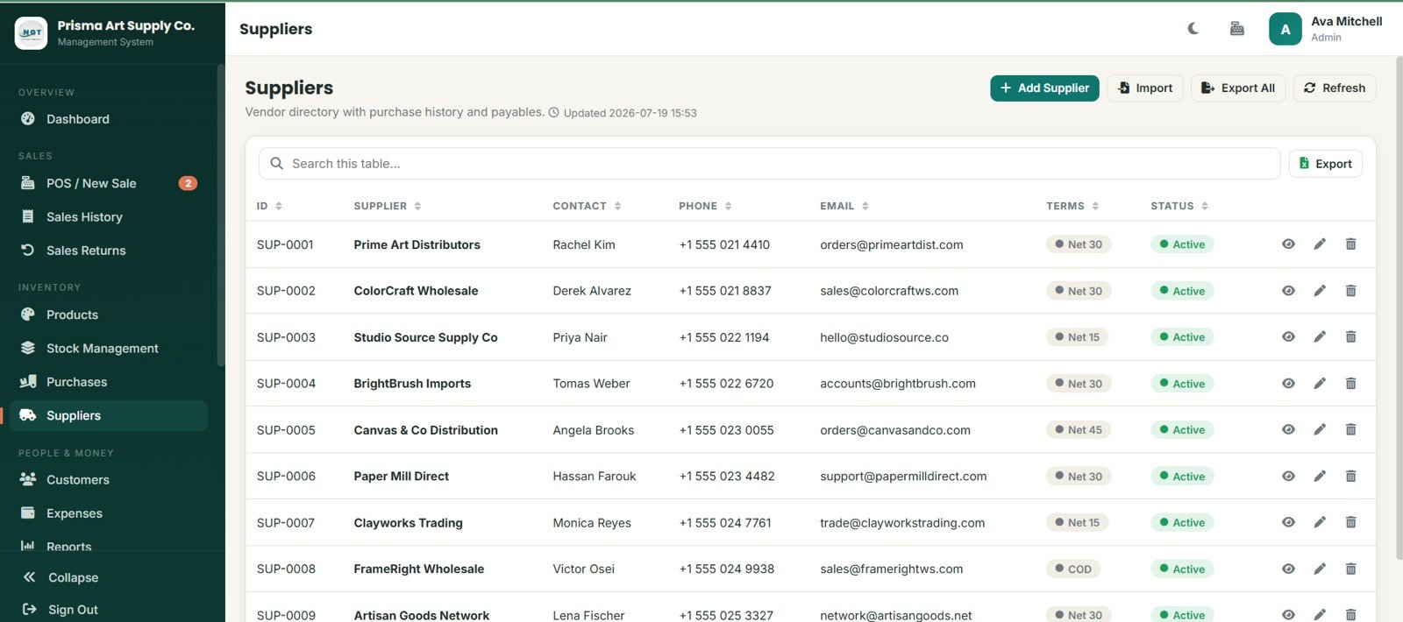Open Expenses in the sidebar
The width and height of the screenshot is (1403, 622).
pyautogui.click(x=109, y=513)
